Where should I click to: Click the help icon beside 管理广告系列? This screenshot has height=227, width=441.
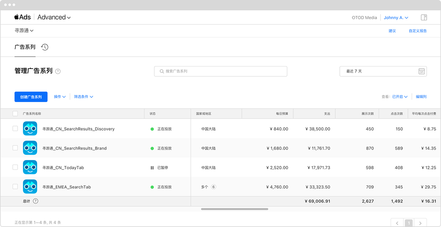pyautogui.click(x=58, y=71)
